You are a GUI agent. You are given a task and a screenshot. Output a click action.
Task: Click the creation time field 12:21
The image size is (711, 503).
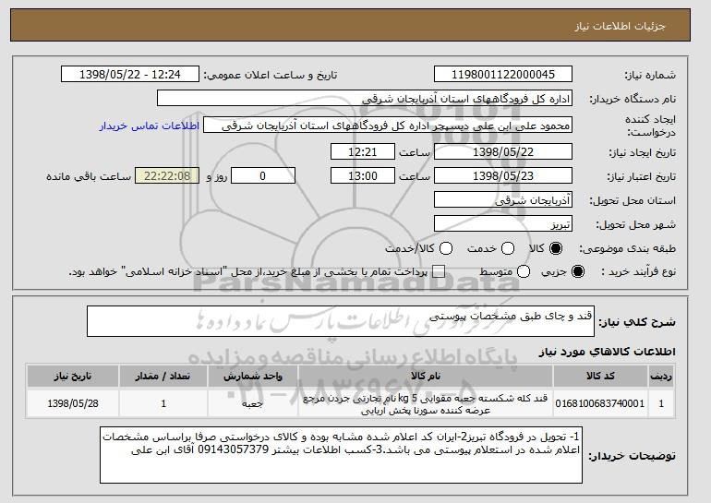[363, 151]
